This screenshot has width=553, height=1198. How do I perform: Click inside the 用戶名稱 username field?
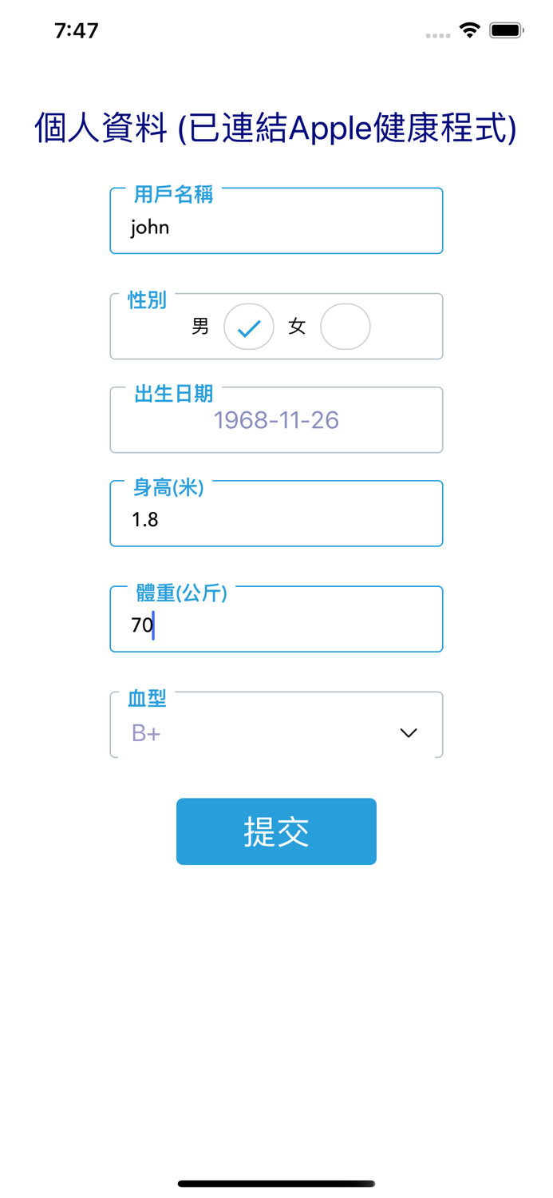[276, 228]
